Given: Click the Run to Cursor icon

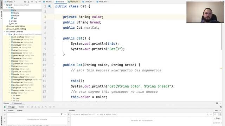Looking at the screenshot, I should click(46, 107).
